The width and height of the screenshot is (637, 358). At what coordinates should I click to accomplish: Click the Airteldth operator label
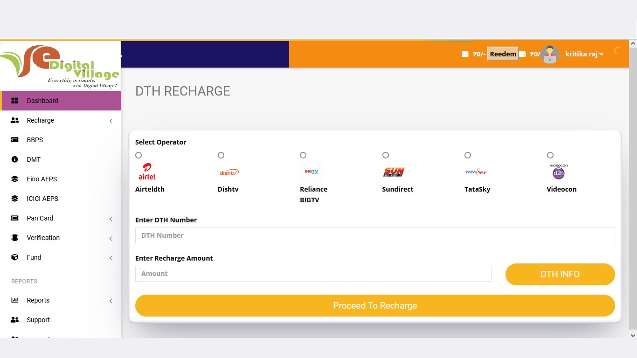(x=150, y=189)
